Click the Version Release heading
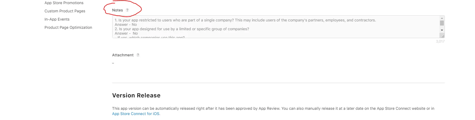This screenshot has width=475, height=120. 136,95
